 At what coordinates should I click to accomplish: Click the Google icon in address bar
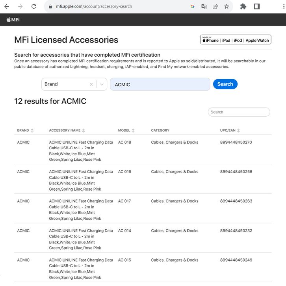193,7
